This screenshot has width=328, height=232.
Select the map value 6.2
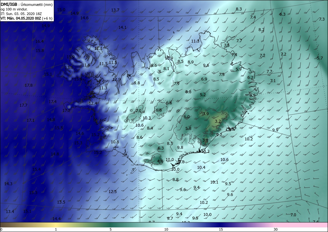[250, 78]
